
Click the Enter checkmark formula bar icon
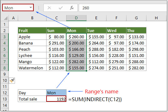pos(61,8)
